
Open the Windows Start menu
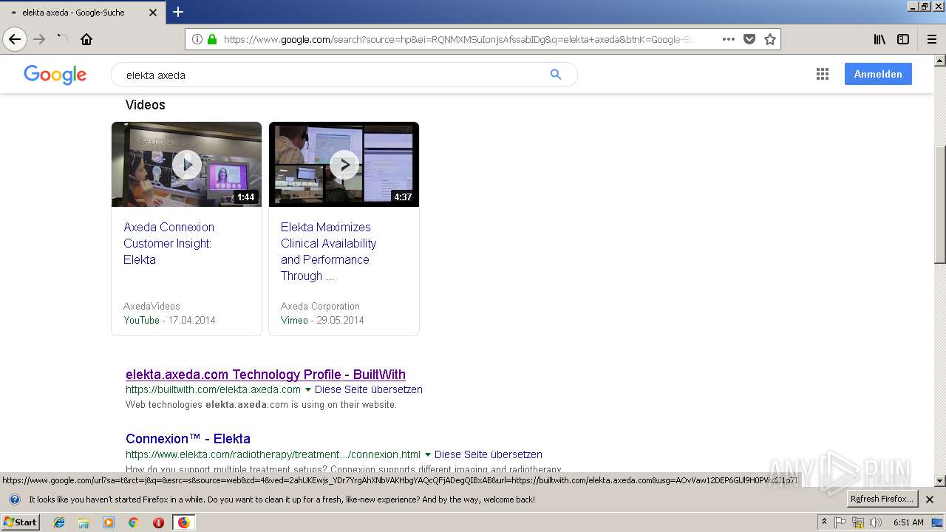(x=20, y=522)
